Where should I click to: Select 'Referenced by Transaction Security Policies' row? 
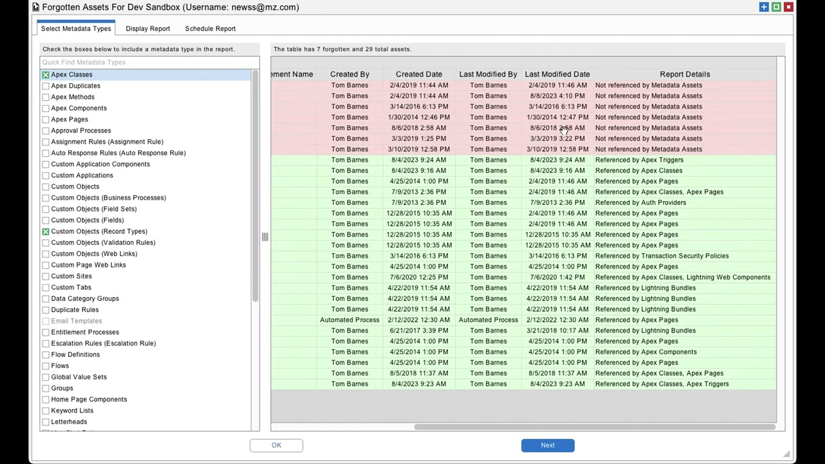[523, 256]
